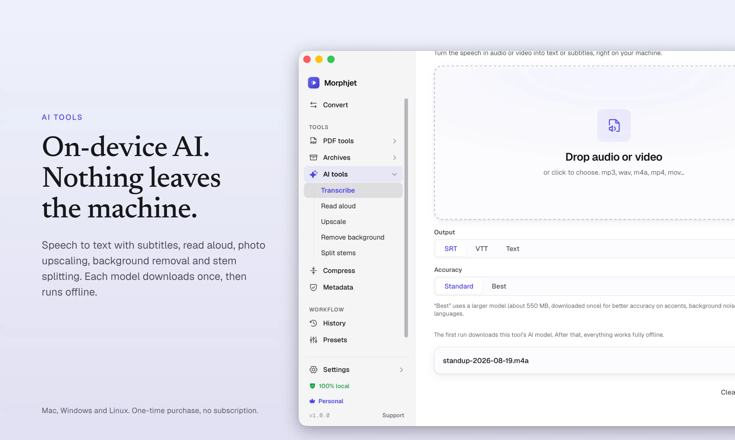Click the AI tools sparkle icon

pyautogui.click(x=313, y=174)
